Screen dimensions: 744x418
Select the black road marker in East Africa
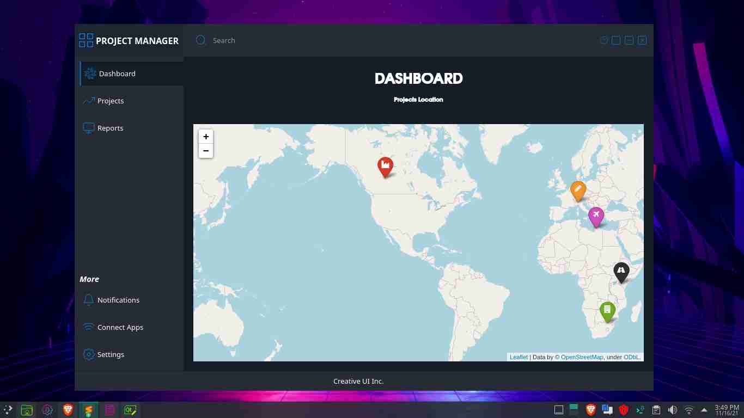point(621,272)
